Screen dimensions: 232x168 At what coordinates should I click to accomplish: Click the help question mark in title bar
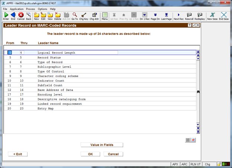pyautogui.click(x=189, y=25)
